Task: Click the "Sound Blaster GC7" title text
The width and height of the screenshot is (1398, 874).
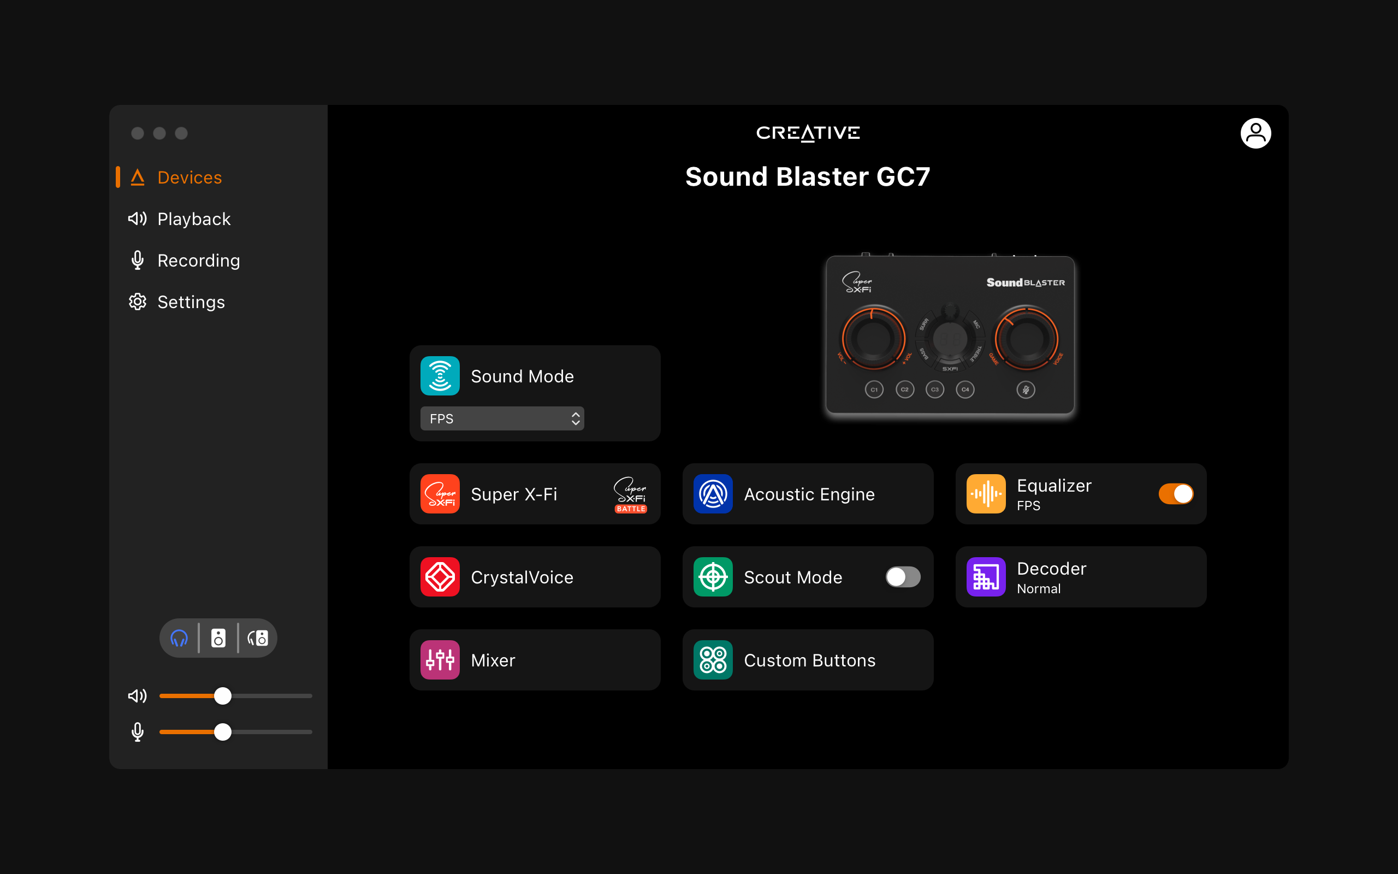Action: coord(808,177)
